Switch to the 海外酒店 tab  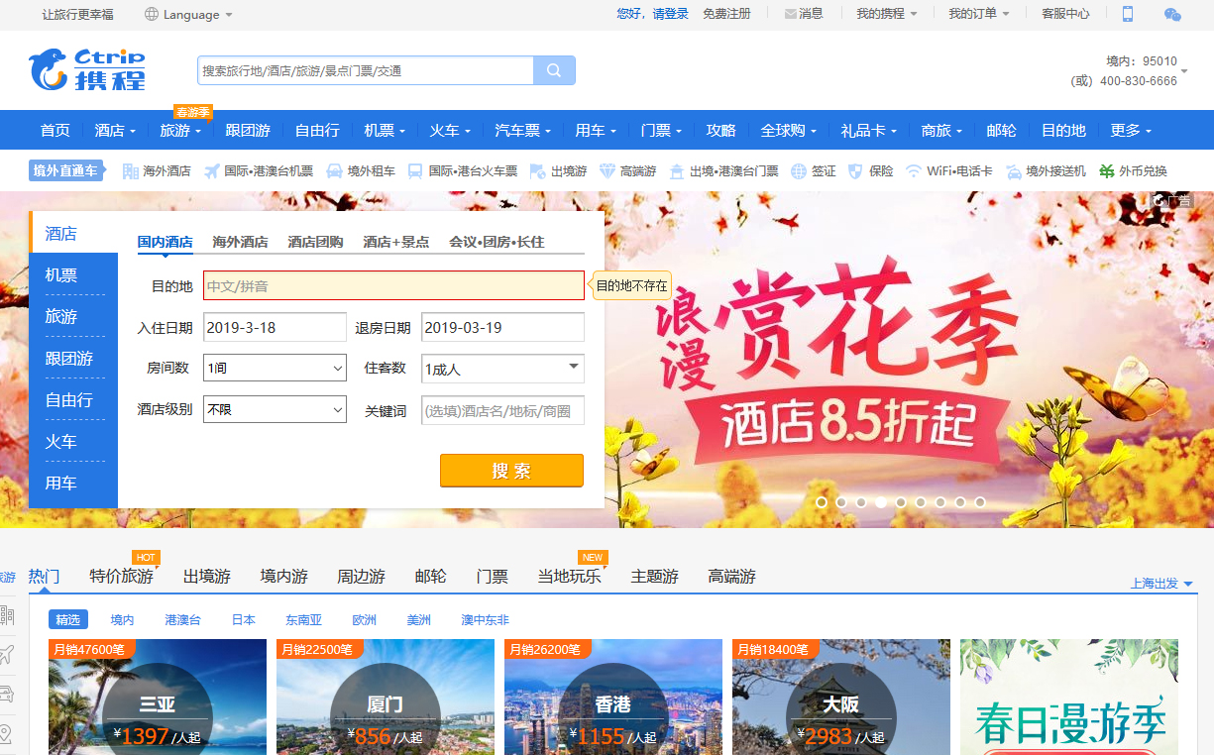pyautogui.click(x=240, y=242)
